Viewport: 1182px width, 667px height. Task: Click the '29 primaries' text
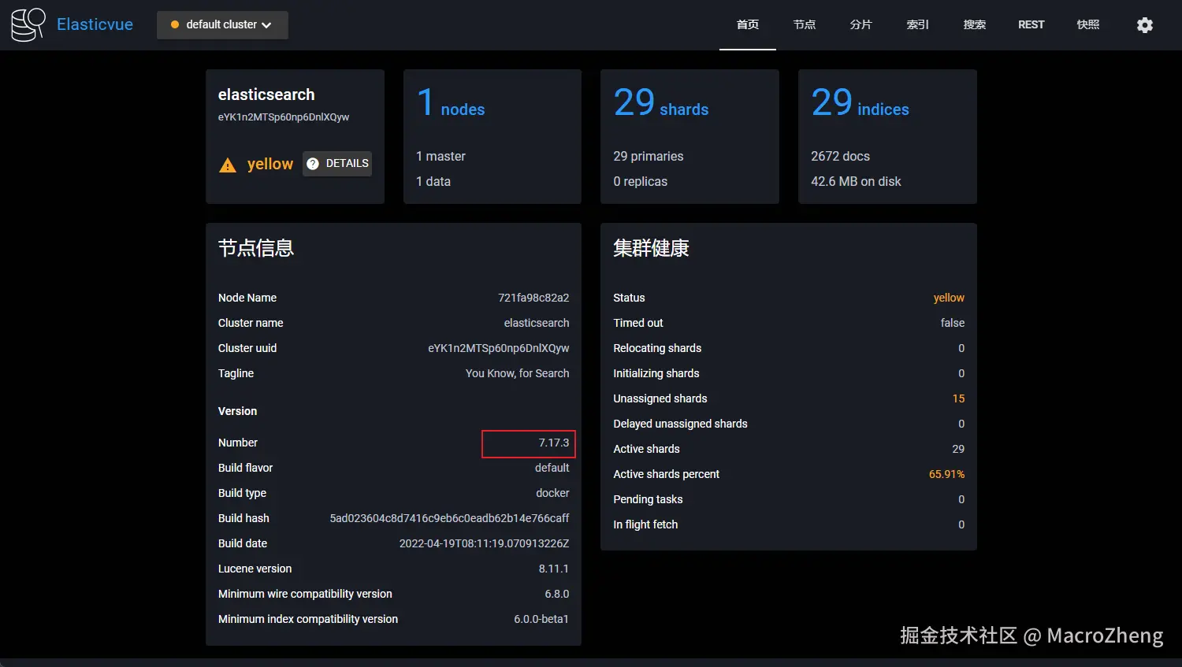point(649,157)
